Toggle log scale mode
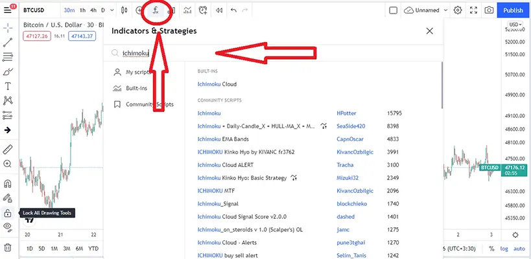 [x=504, y=249]
